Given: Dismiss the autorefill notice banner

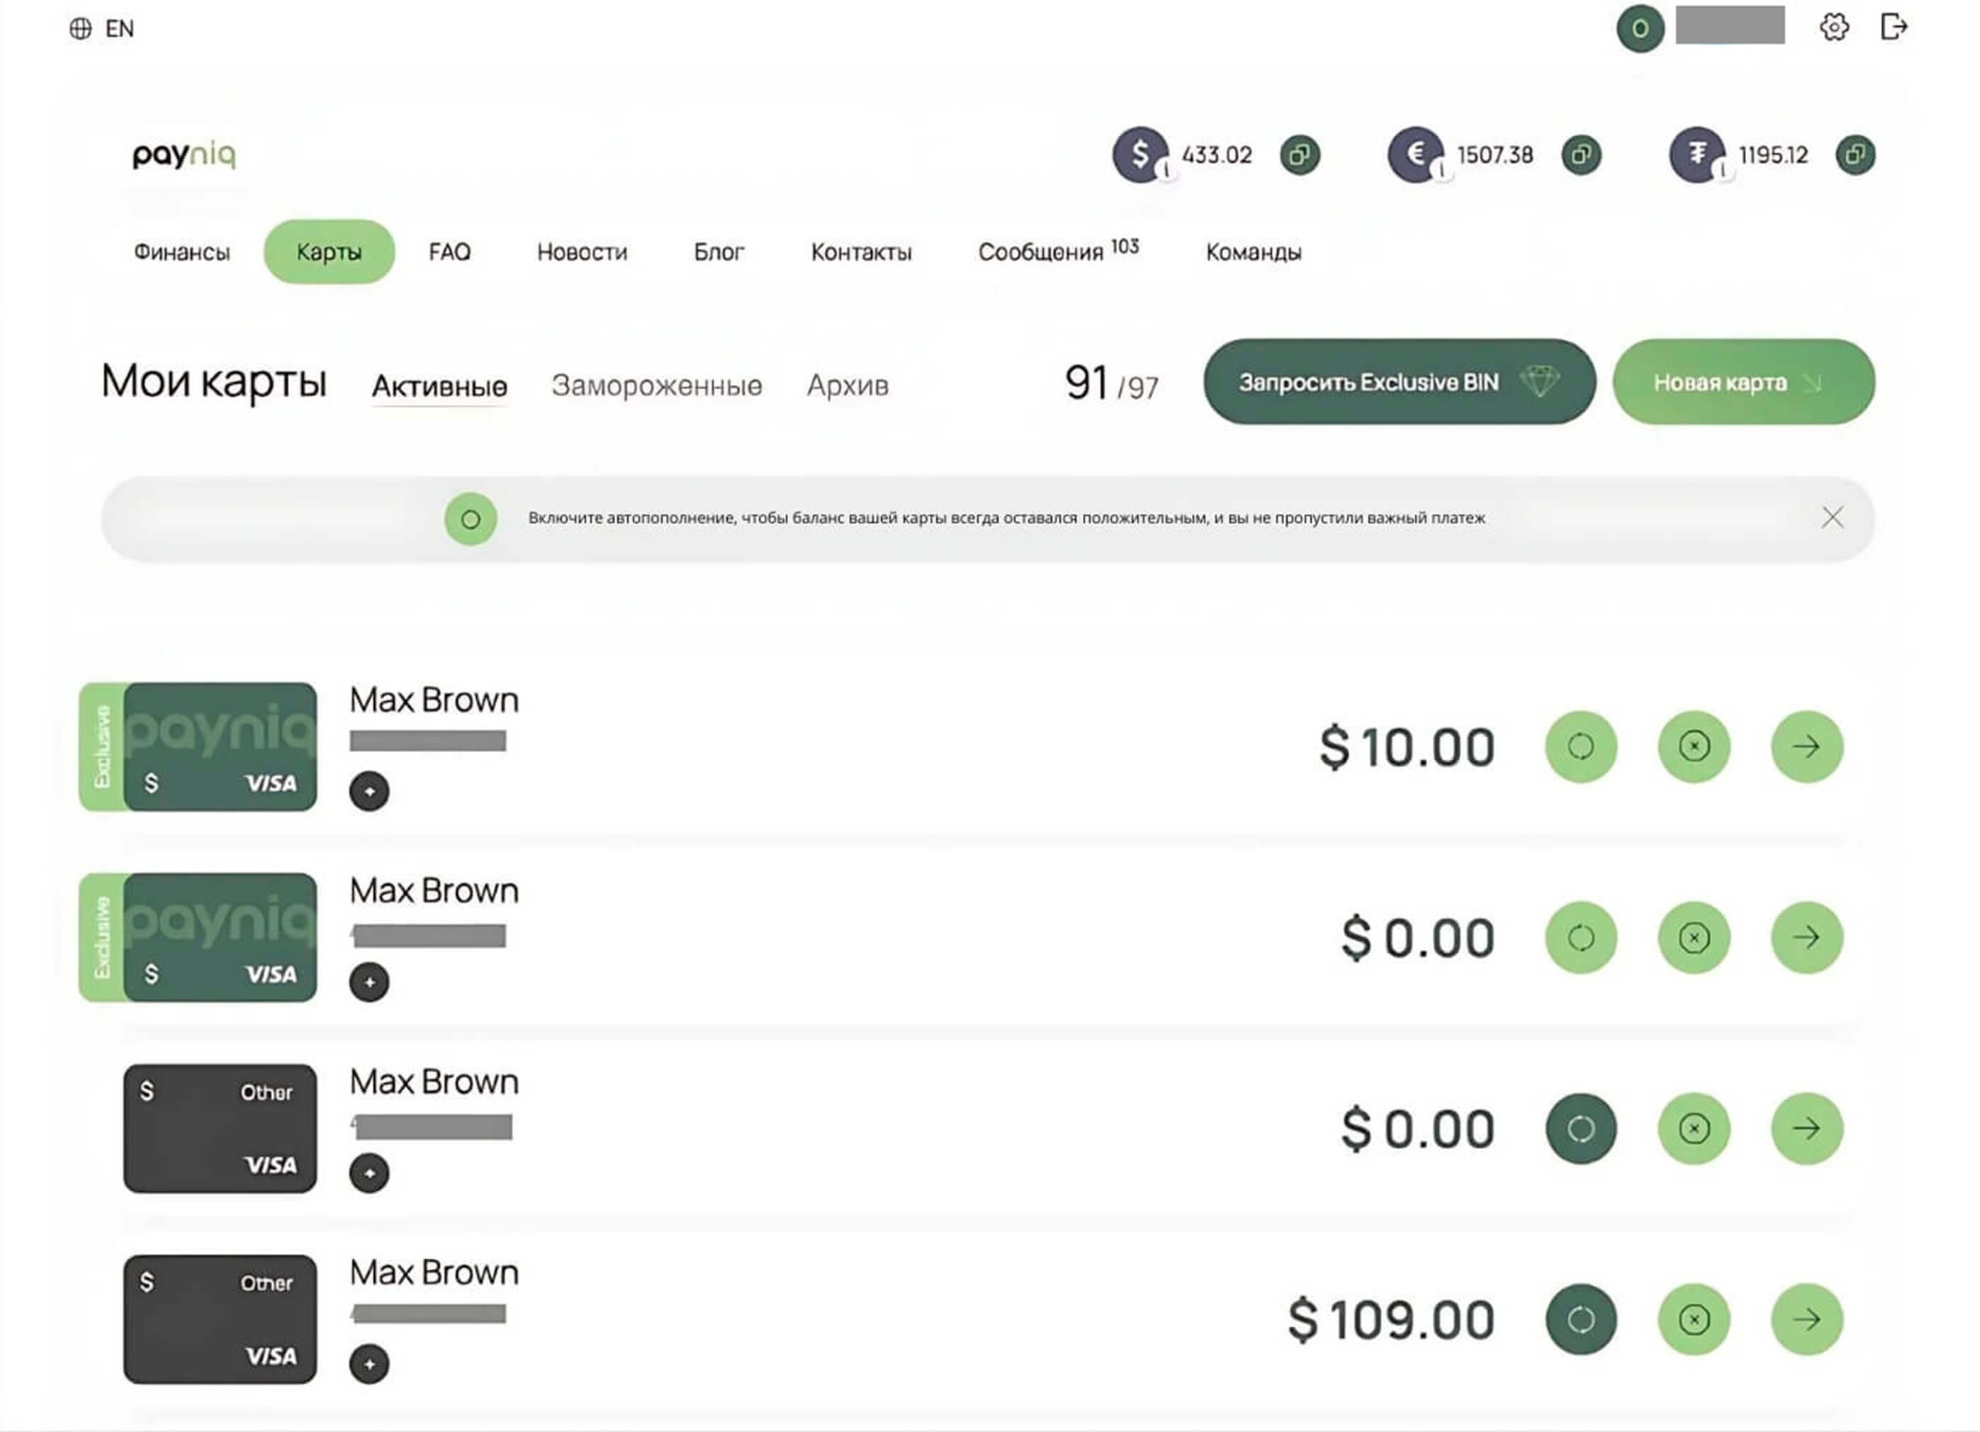Looking at the screenshot, I should pyautogui.click(x=1833, y=518).
